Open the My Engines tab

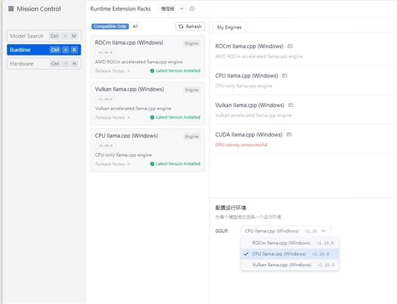(229, 27)
